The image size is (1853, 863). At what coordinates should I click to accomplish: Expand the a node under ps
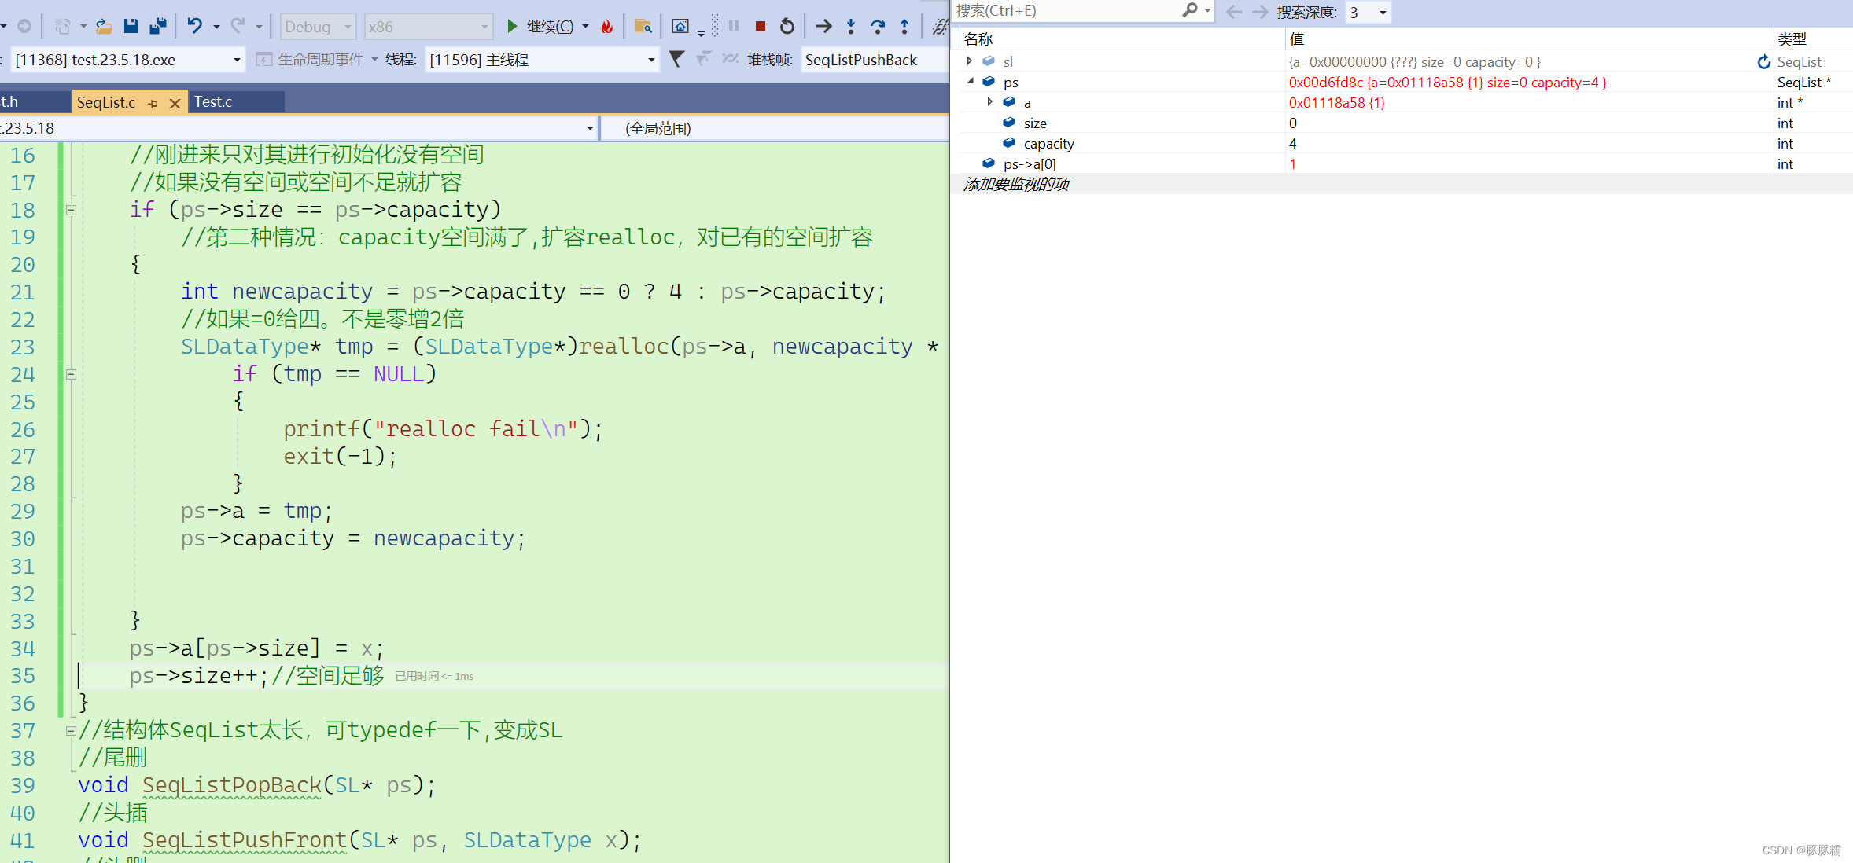tap(993, 103)
